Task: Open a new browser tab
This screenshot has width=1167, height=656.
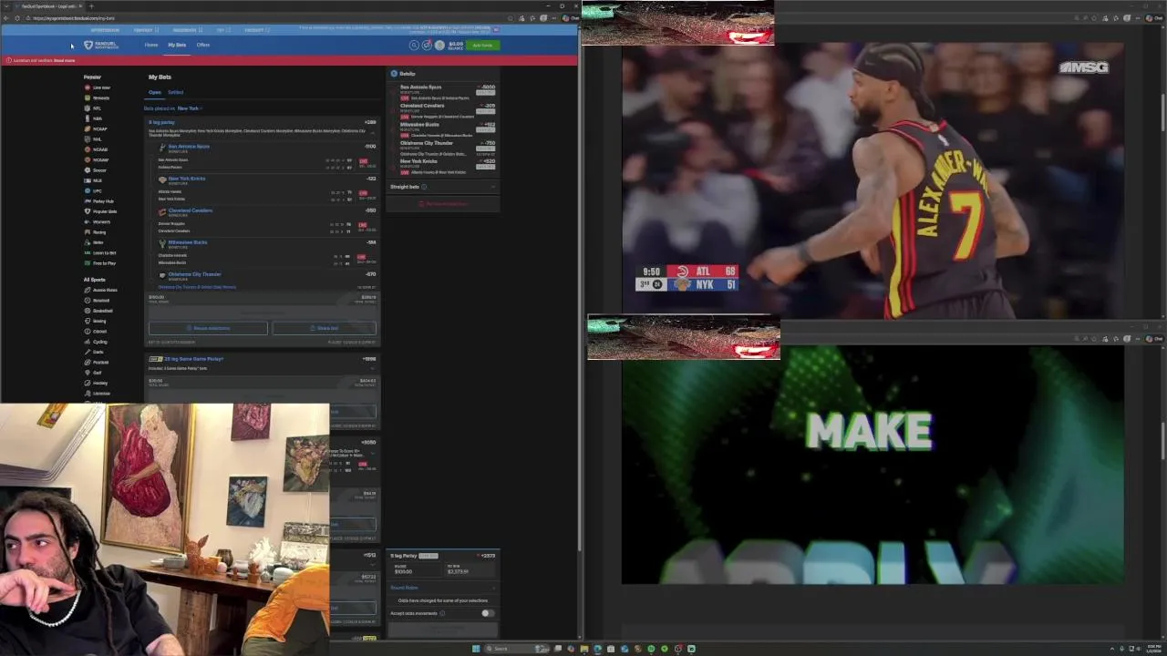Action: pyautogui.click(x=91, y=6)
